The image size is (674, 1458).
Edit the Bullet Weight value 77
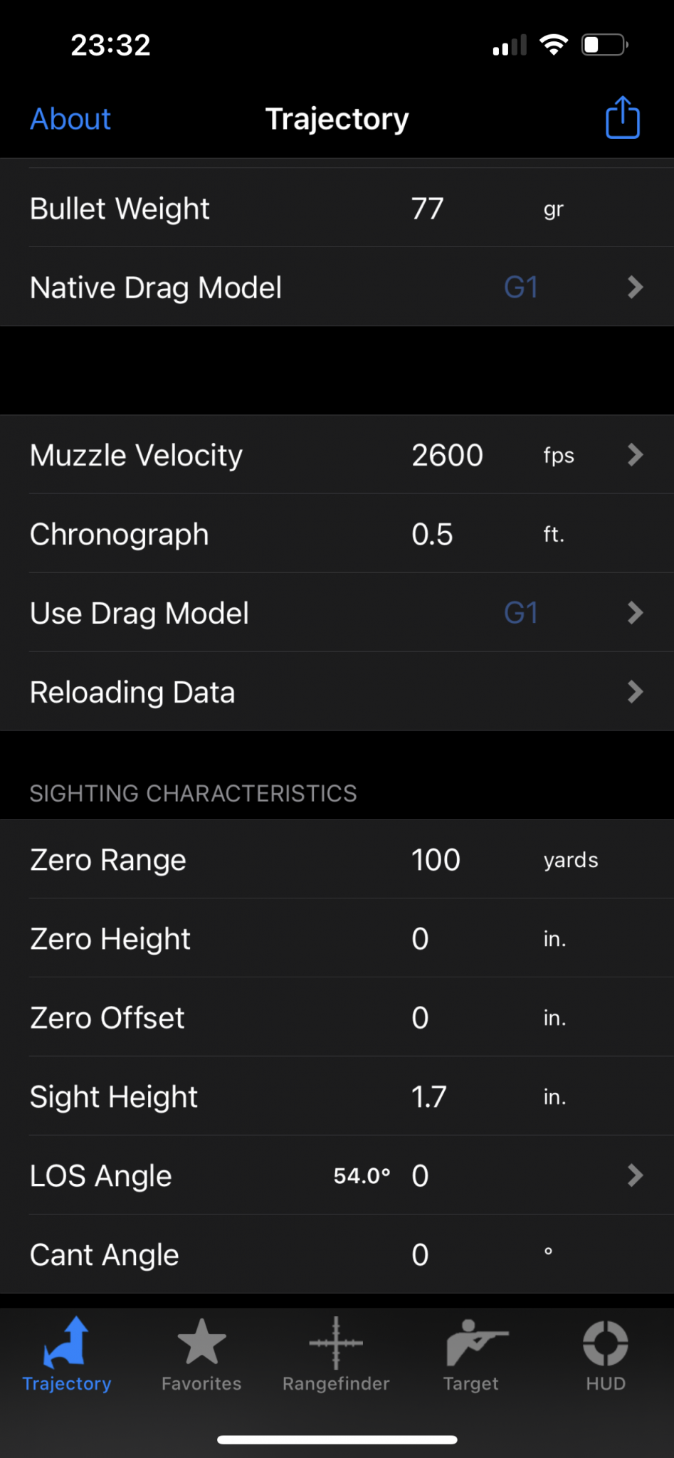(428, 209)
